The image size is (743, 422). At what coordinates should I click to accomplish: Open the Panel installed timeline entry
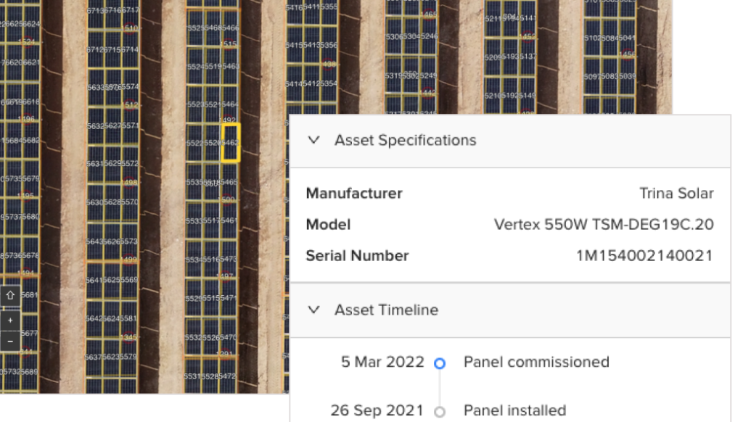point(514,410)
